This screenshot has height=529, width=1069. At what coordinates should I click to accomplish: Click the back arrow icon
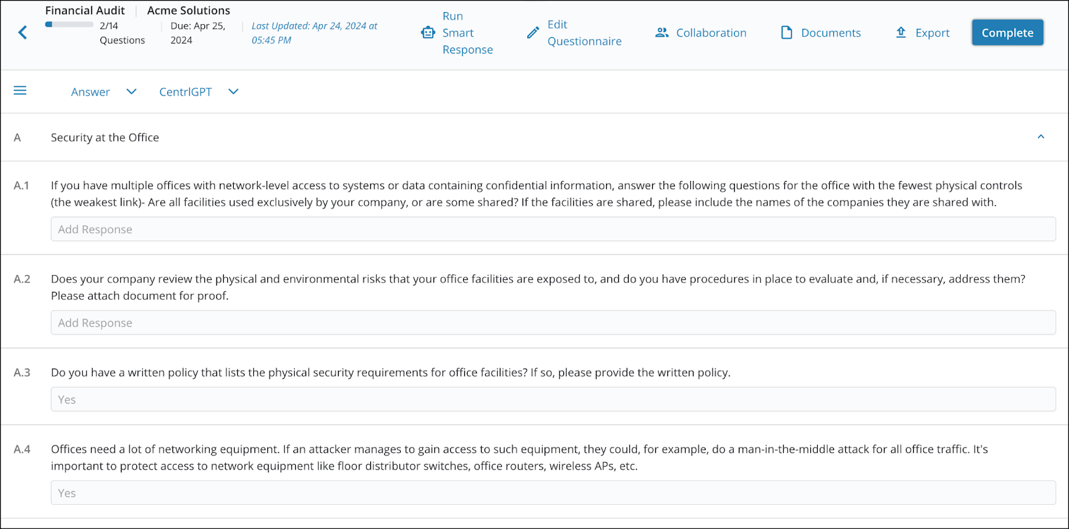23,33
